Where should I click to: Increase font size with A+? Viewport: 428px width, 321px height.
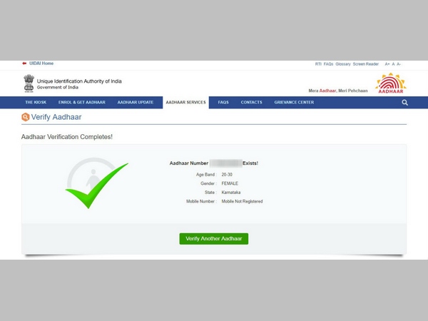(x=387, y=64)
